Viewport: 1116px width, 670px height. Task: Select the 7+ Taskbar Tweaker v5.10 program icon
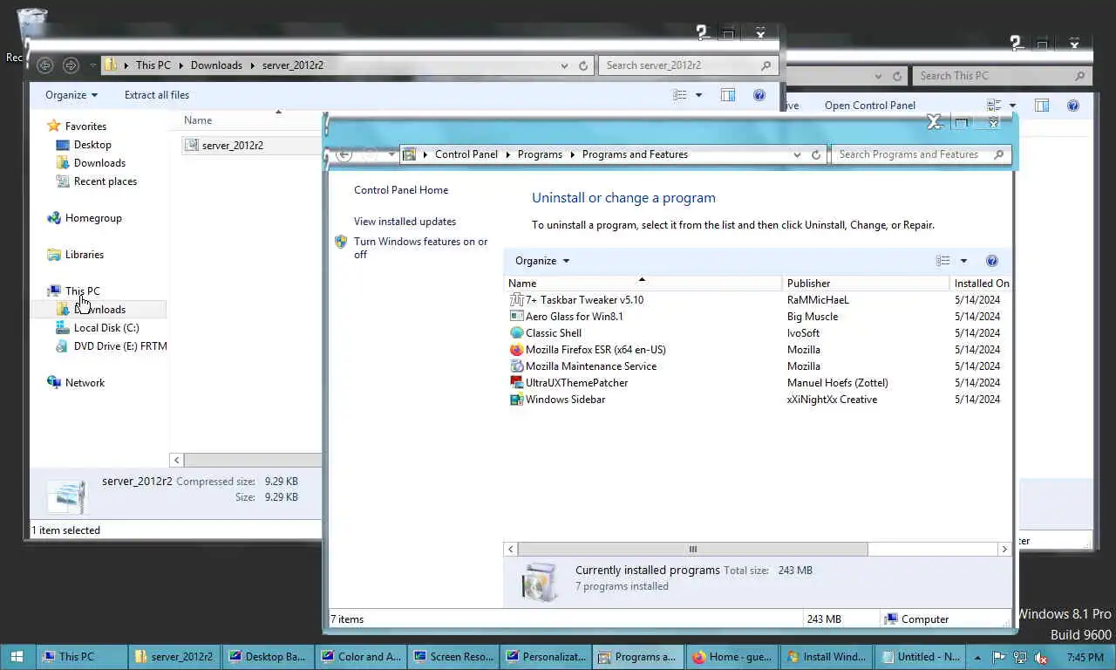(x=516, y=300)
